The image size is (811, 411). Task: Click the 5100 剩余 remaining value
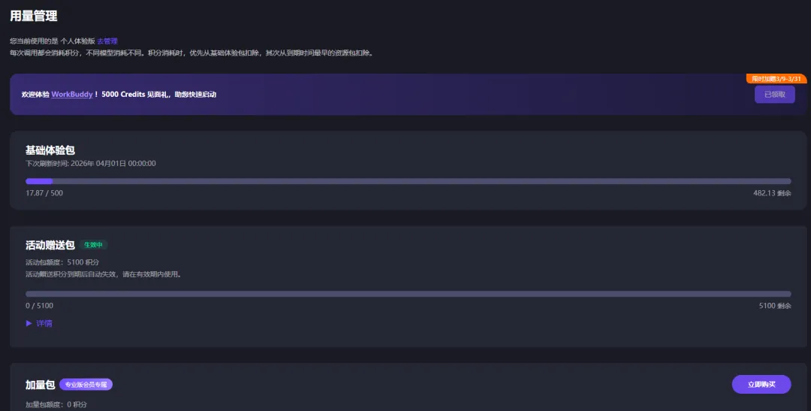(x=775, y=306)
